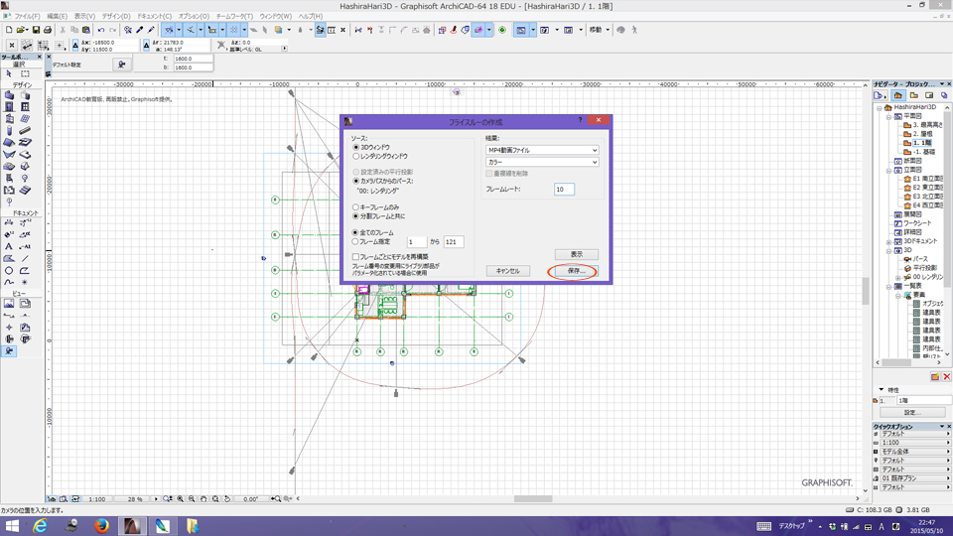Select パース item under 3D in navigator
This screenshot has width=953, height=536.
click(x=916, y=259)
